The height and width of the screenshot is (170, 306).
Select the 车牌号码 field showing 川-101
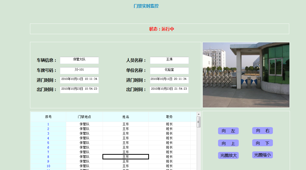[79, 71]
